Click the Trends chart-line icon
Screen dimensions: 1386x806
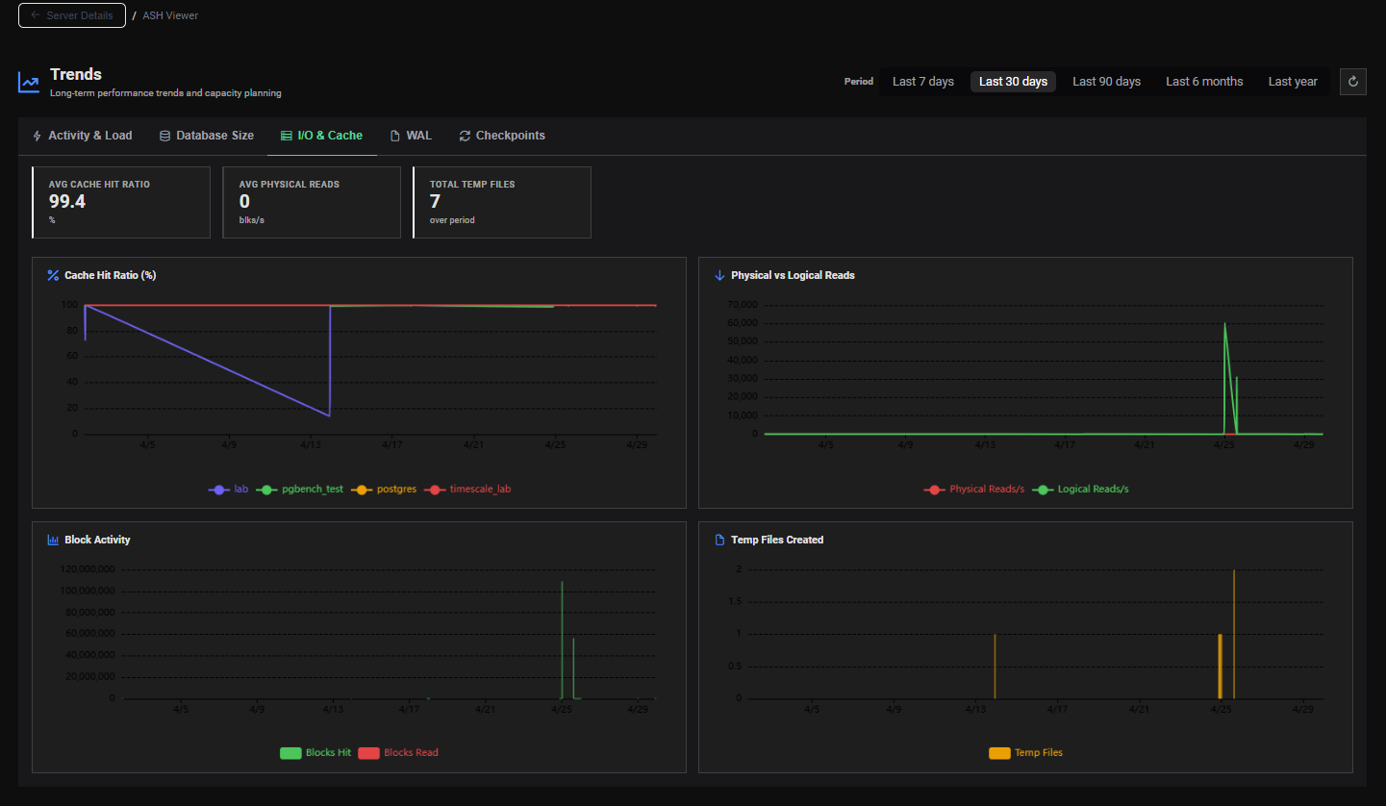coord(29,83)
